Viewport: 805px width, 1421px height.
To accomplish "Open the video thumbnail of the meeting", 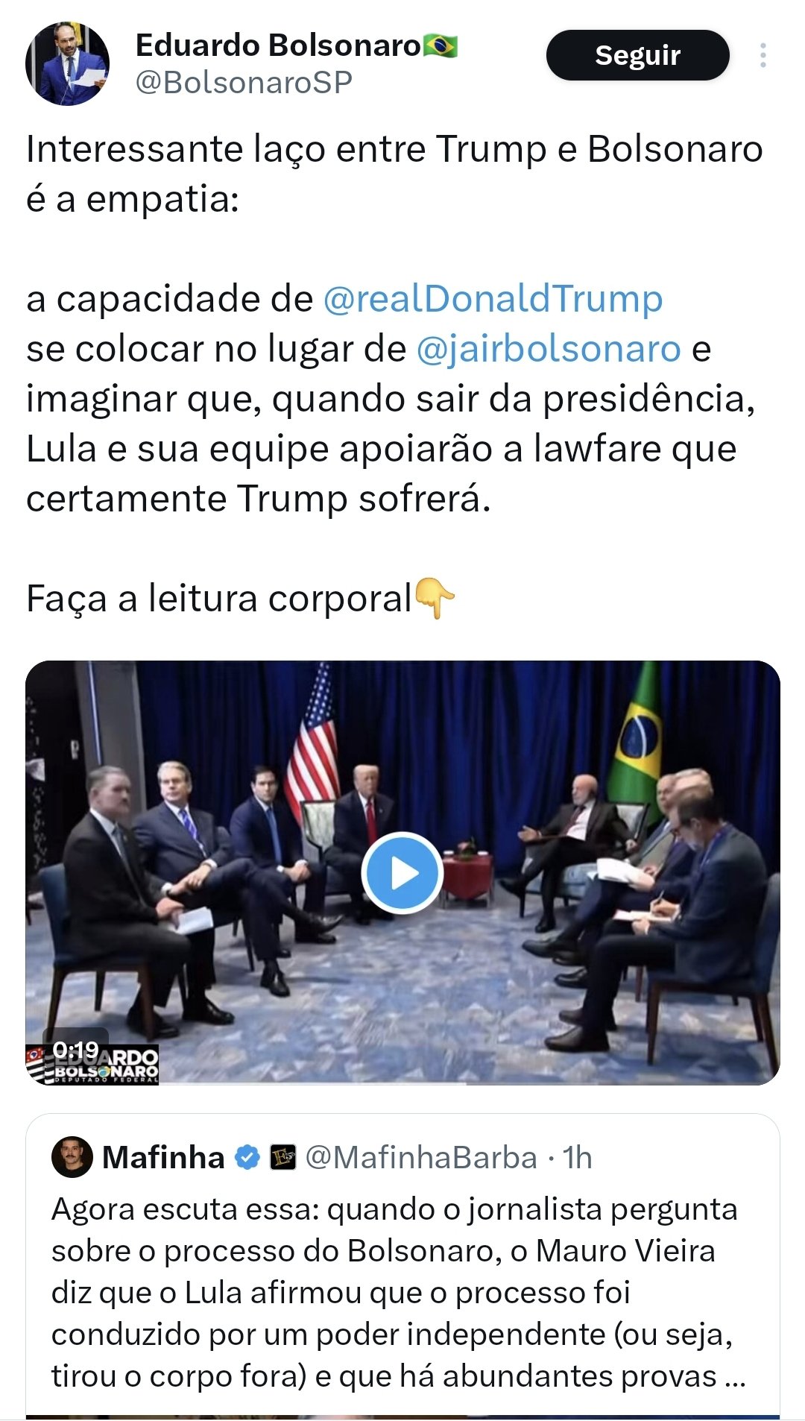I will click(402, 872).
